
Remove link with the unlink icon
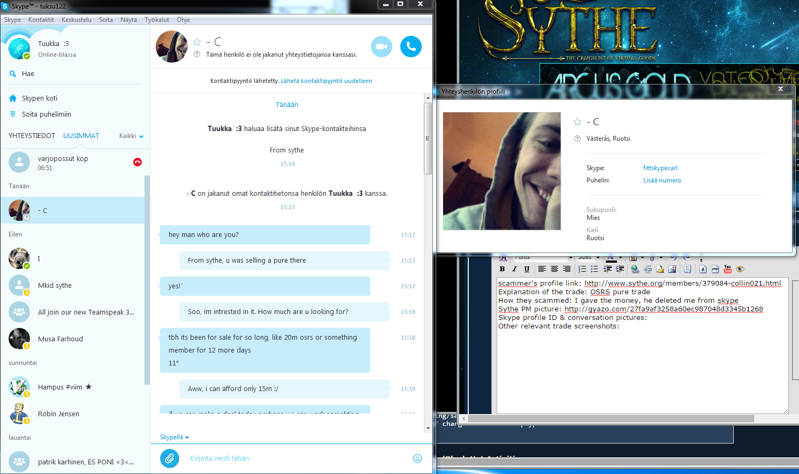648,269
